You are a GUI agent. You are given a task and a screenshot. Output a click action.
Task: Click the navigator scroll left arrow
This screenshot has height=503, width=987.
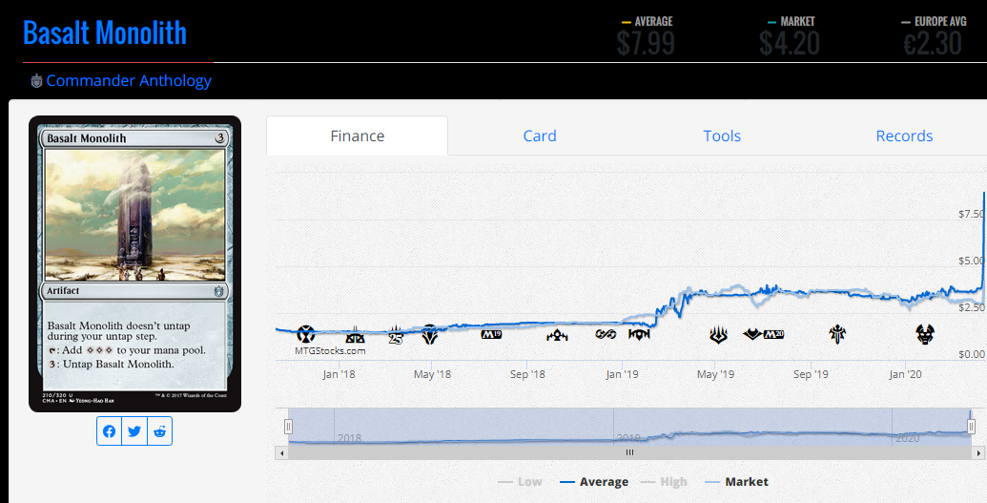[x=281, y=452]
